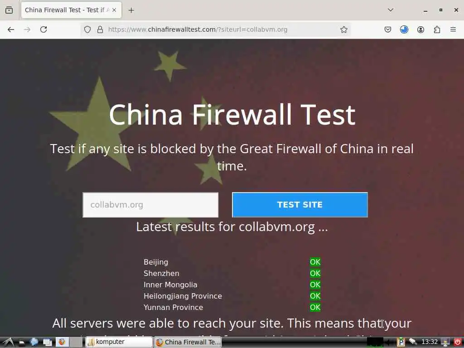This screenshot has height=348, width=464.
Task: Open the Firefox hamburger application menu
Action: (453, 29)
